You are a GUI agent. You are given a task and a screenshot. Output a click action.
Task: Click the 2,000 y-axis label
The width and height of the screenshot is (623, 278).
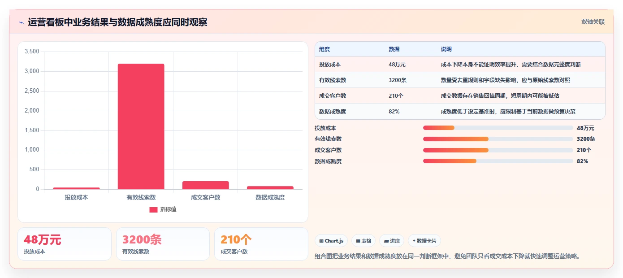tap(32, 111)
